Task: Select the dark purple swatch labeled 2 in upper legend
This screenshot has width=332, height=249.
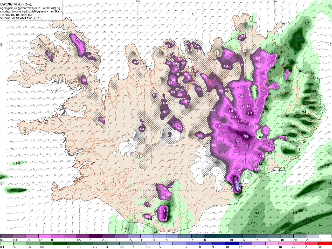Action: click(96, 236)
